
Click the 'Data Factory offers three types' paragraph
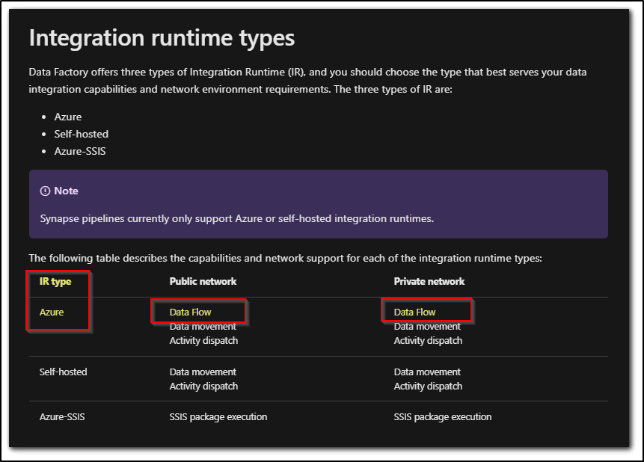(x=307, y=81)
